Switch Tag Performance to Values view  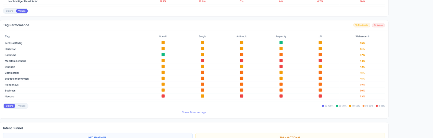(22, 106)
